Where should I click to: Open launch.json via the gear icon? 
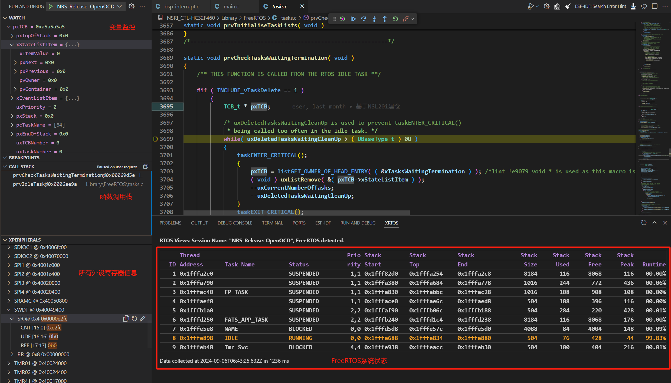click(x=132, y=6)
